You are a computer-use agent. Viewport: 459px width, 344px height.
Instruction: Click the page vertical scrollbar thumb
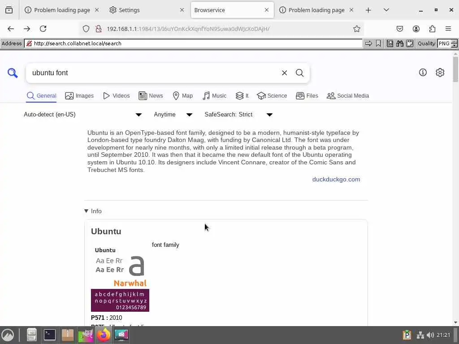point(455,69)
